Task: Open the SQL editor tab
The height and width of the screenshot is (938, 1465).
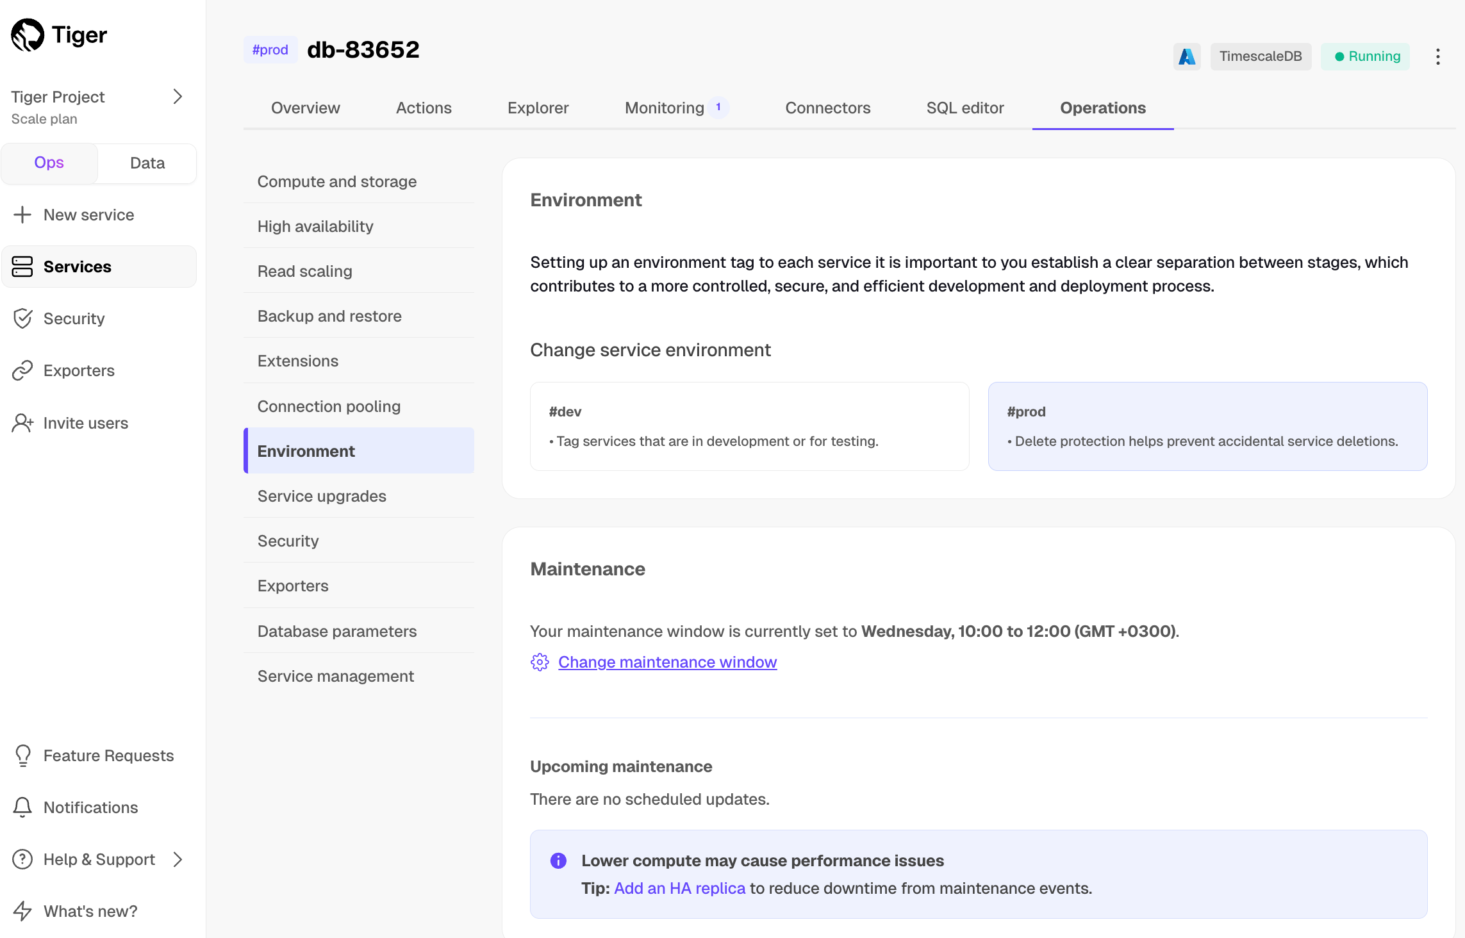Action: click(964, 108)
